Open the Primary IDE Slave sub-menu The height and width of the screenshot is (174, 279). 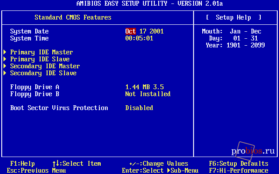[x=40, y=59]
